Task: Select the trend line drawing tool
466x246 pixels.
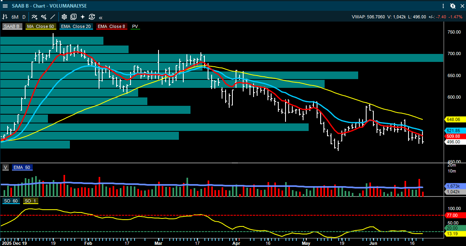Action: point(53,17)
